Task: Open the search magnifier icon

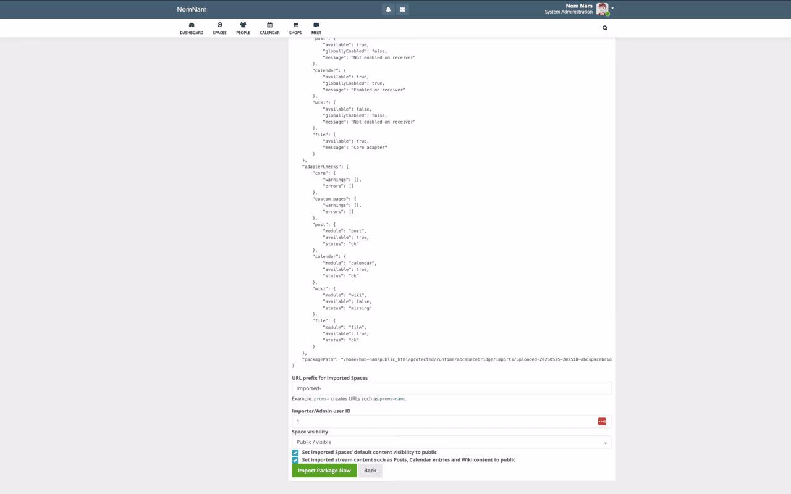Action: click(x=605, y=28)
